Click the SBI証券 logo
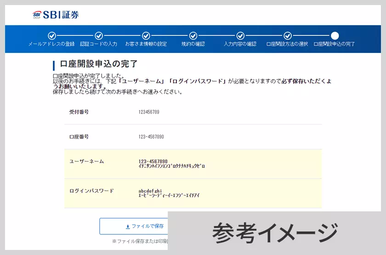This screenshot has height=255, width=386. tap(56, 15)
